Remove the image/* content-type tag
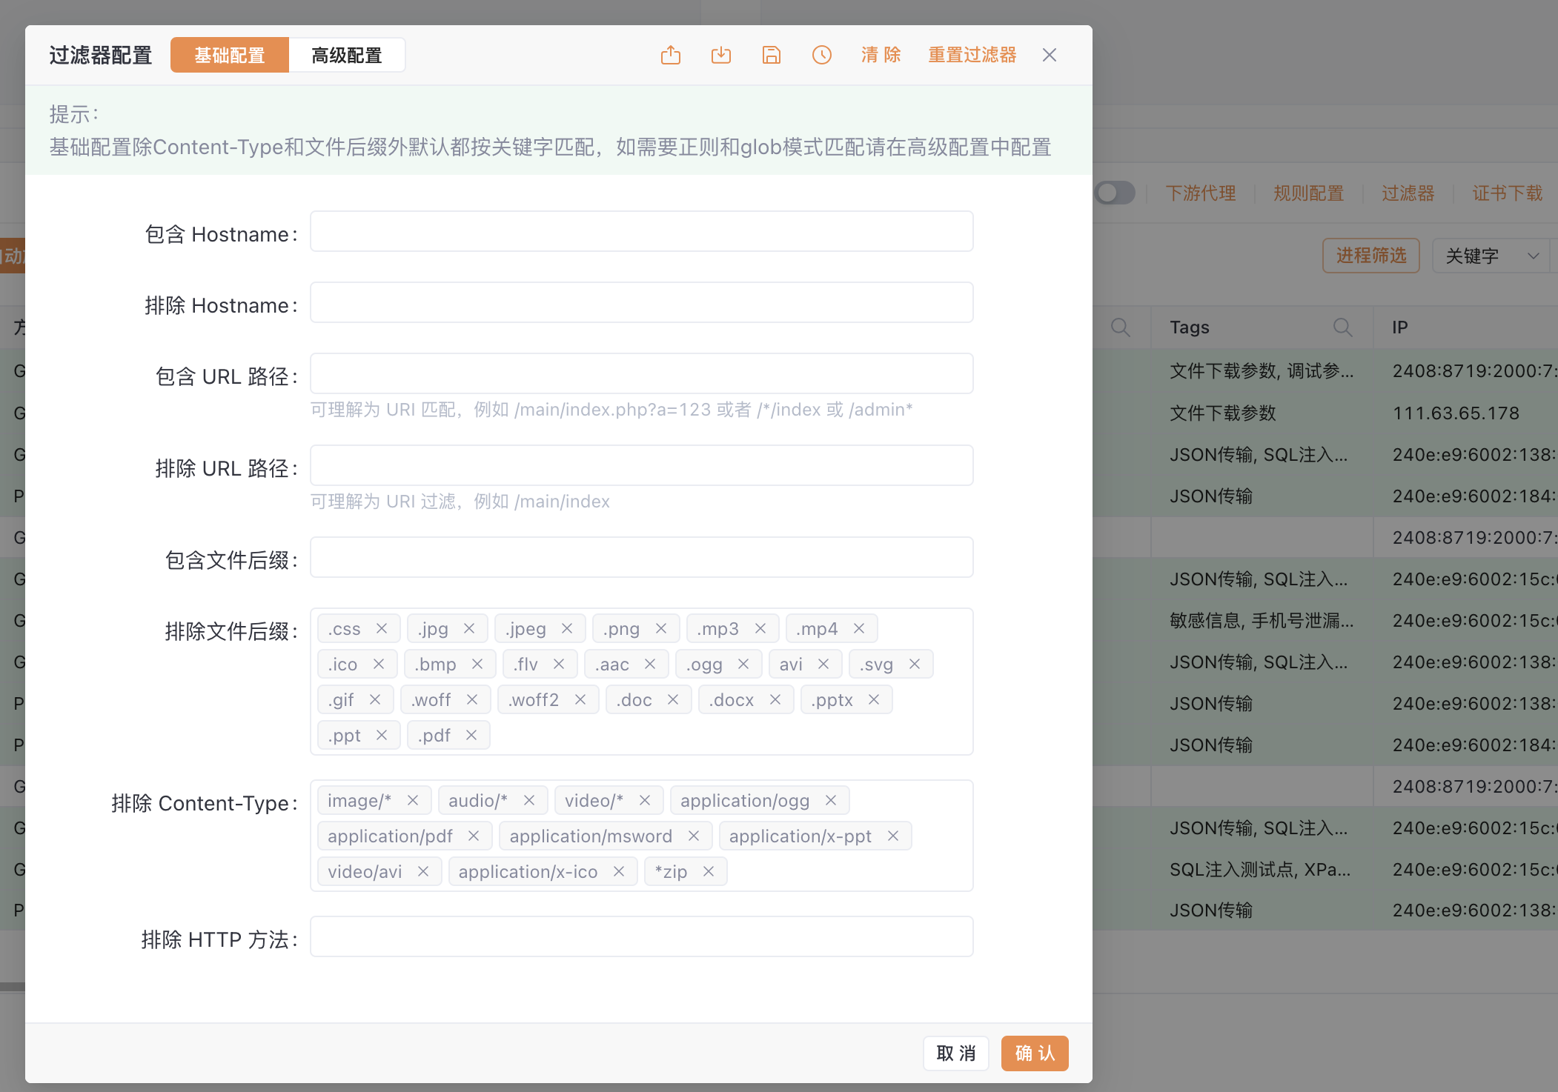Screen dimensions: 1558x1092 pyautogui.click(x=413, y=800)
